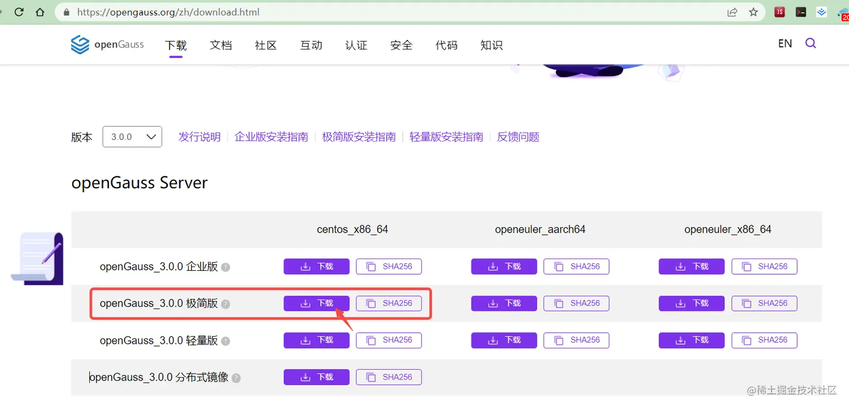The width and height of the screenshot is (849, 408).
Task: Copy SHA256 of 分布式镜像 centos_x86_64
Action: click(x=389, y=377)
